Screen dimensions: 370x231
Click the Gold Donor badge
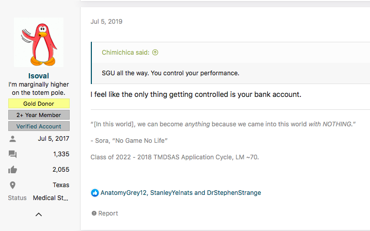coord(39,104)
